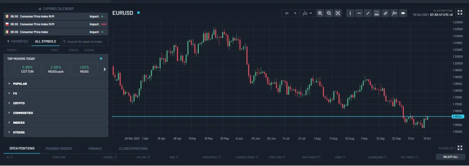
Task: Open the candlestick chart type dropdown
Action: pos(308,13)
